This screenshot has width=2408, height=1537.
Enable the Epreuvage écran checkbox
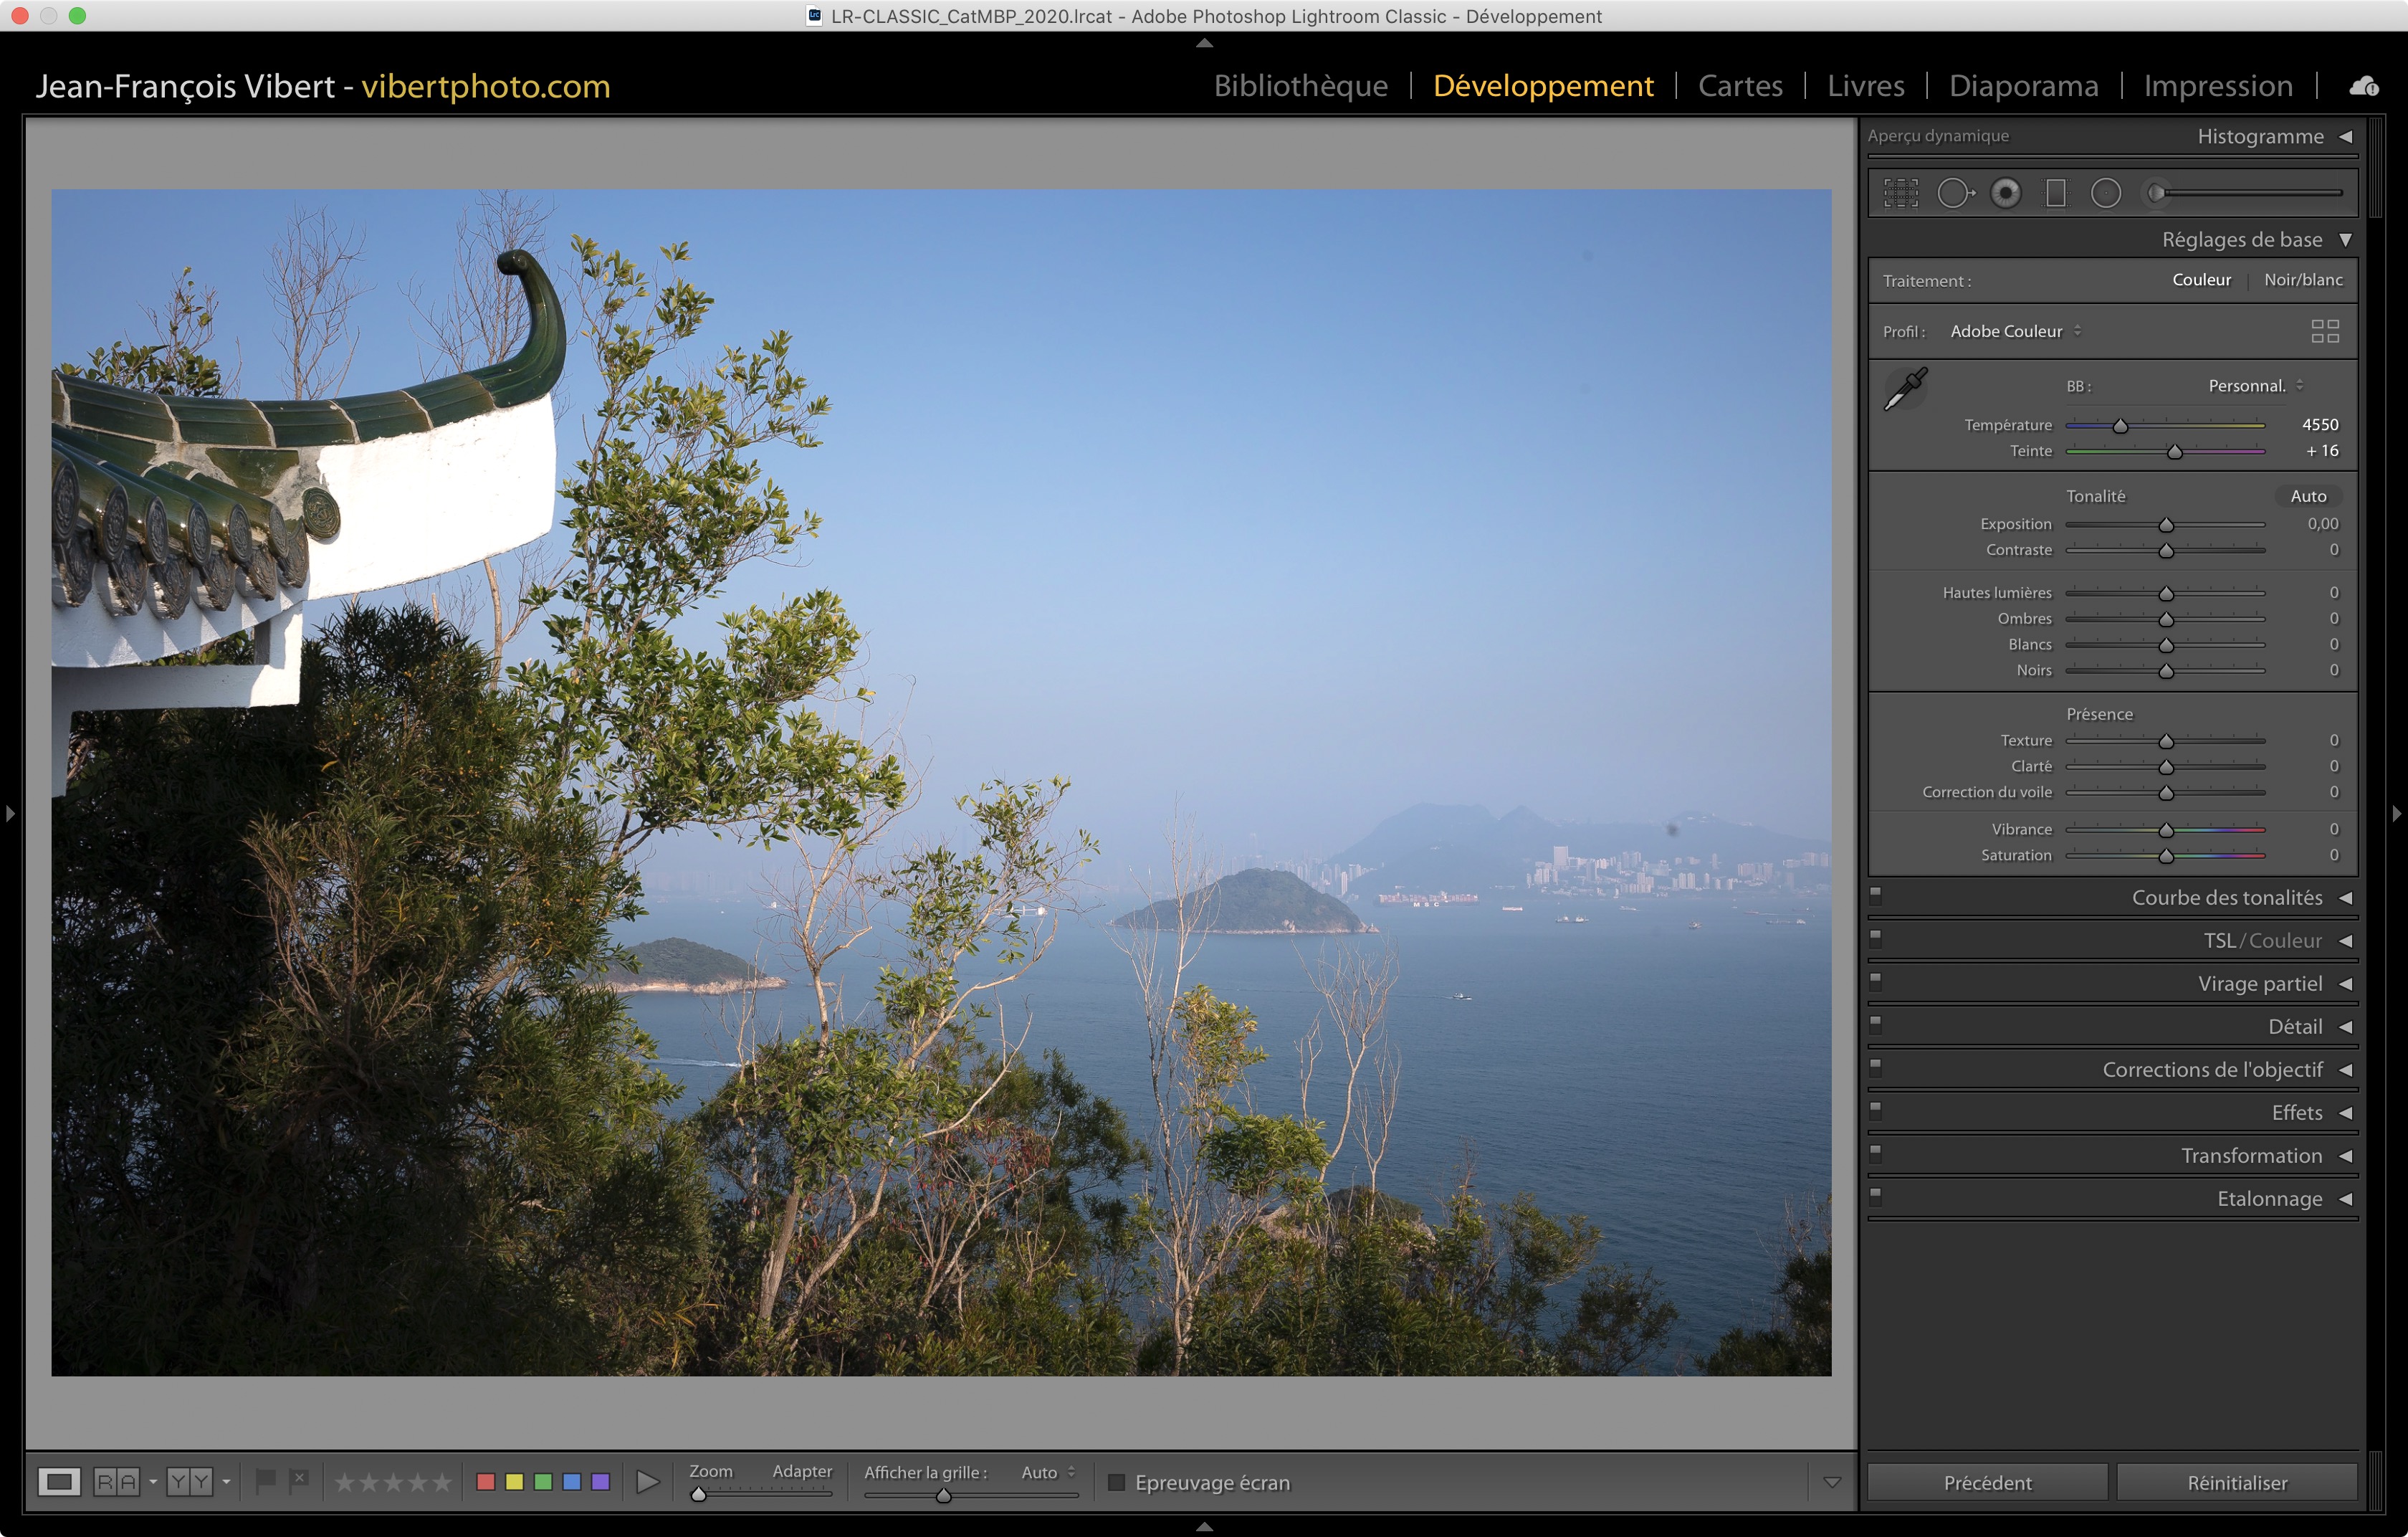click(x=1117, y=1482)
